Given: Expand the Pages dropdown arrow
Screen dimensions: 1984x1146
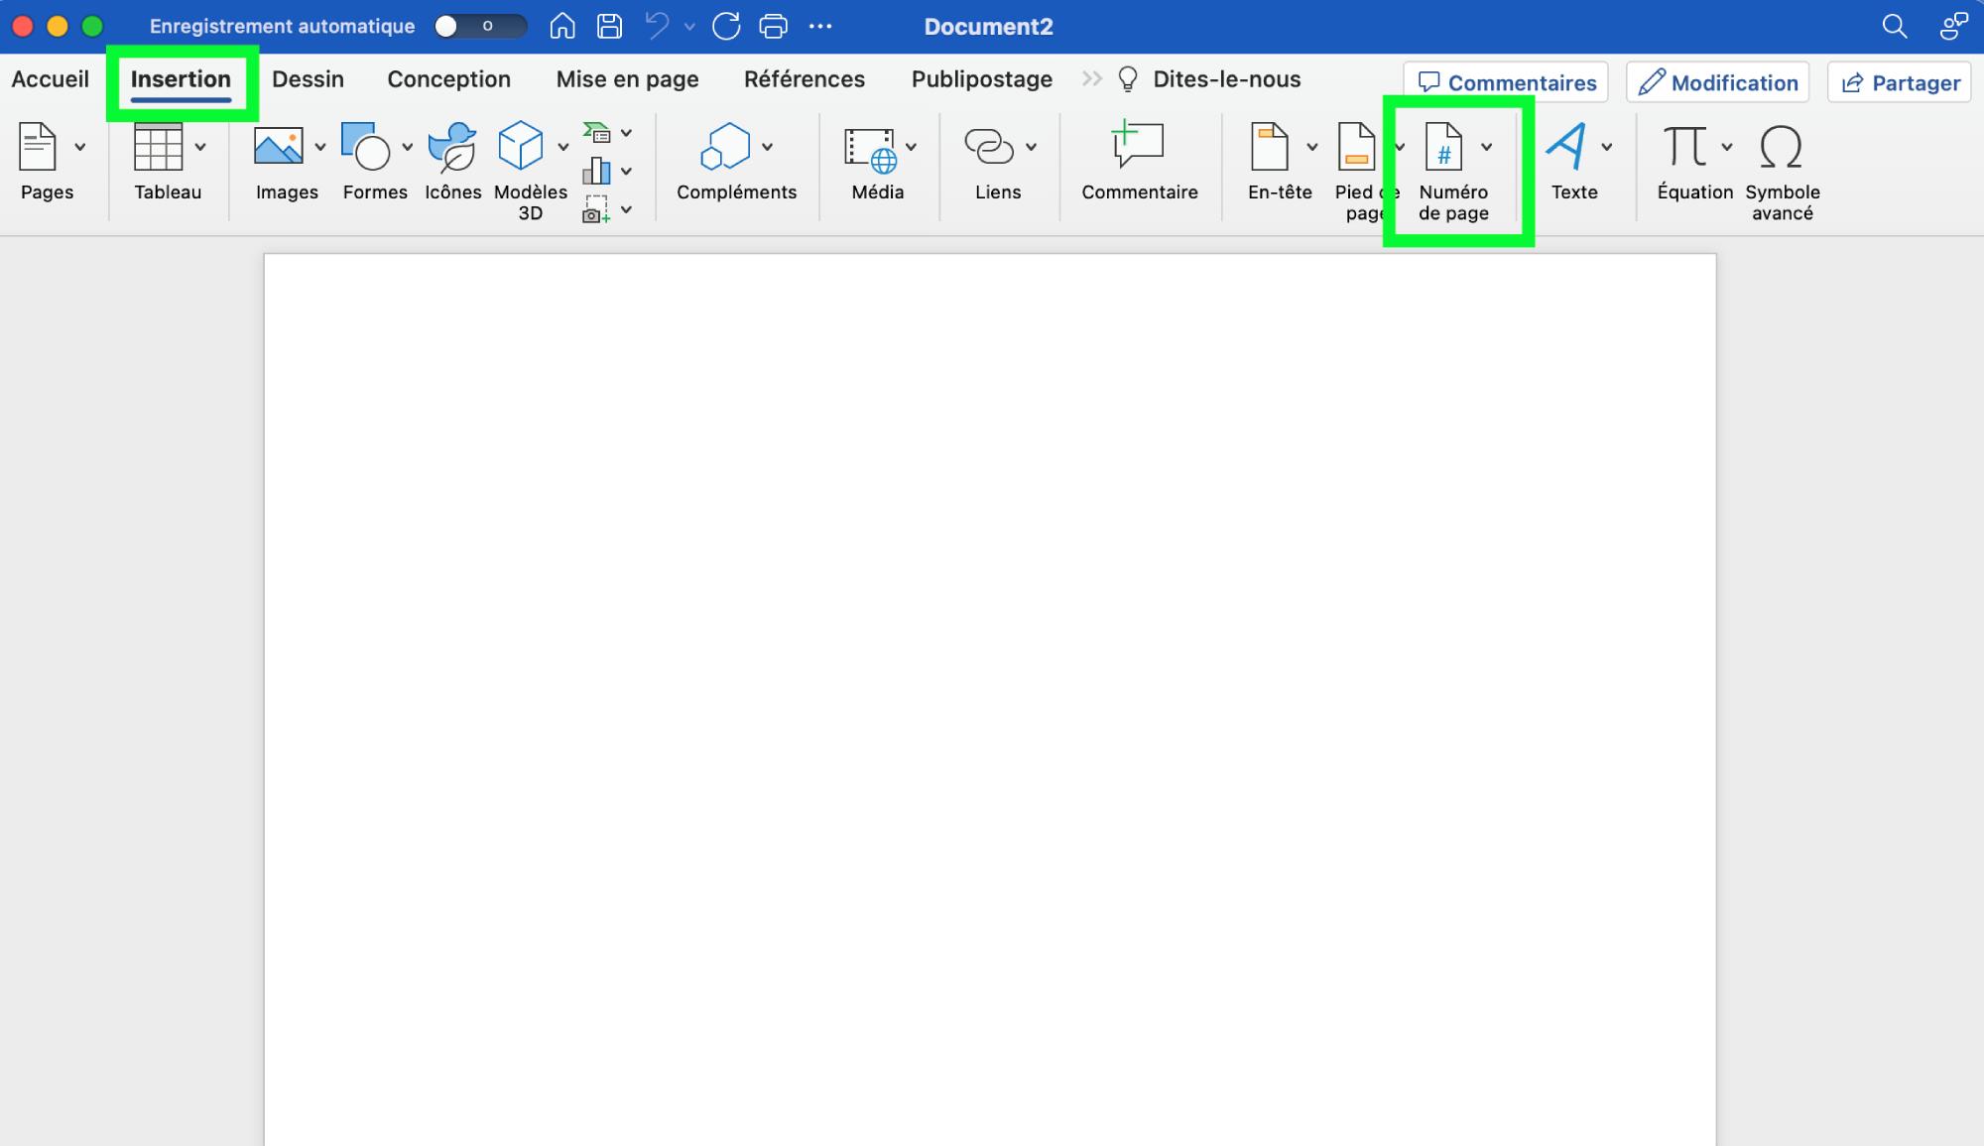Looking at the screenshot, I should (80, 147).
